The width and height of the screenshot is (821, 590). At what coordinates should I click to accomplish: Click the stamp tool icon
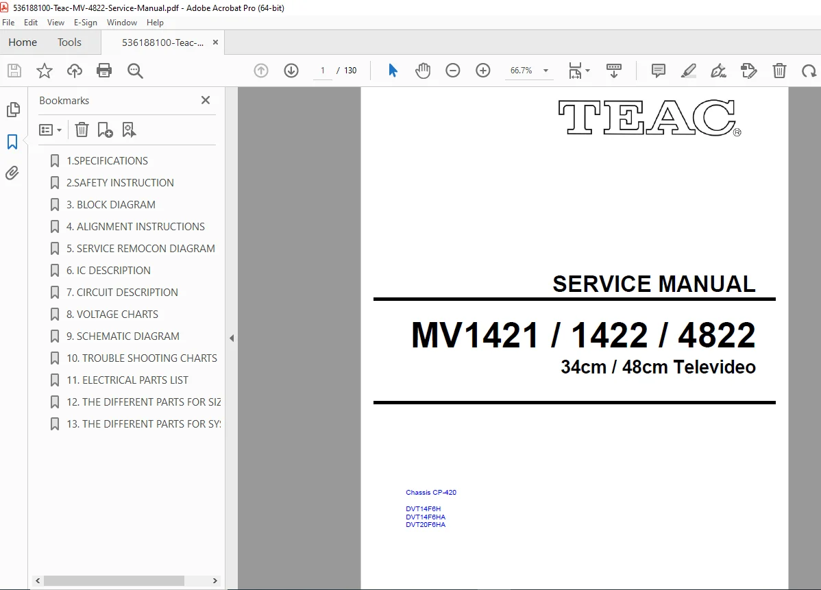tap(749, 70)
